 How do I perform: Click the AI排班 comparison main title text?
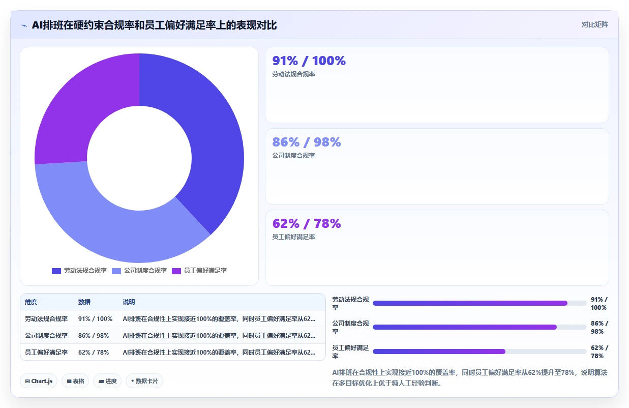154,25
